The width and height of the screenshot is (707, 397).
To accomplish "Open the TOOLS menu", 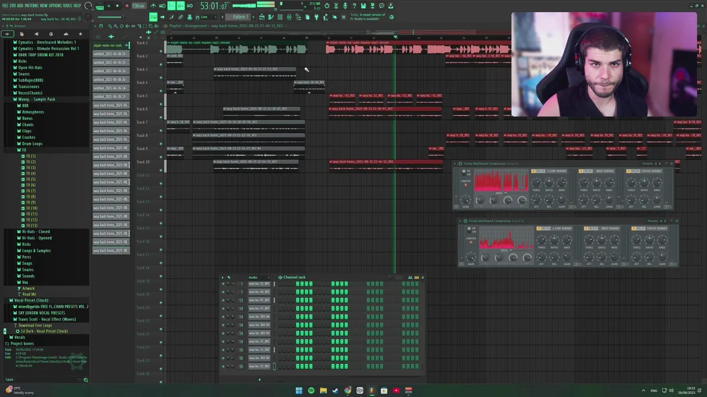I will click(67, 6).
